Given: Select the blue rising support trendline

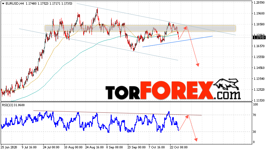Looking at the screenshot, I should click(x=177, y=41).
